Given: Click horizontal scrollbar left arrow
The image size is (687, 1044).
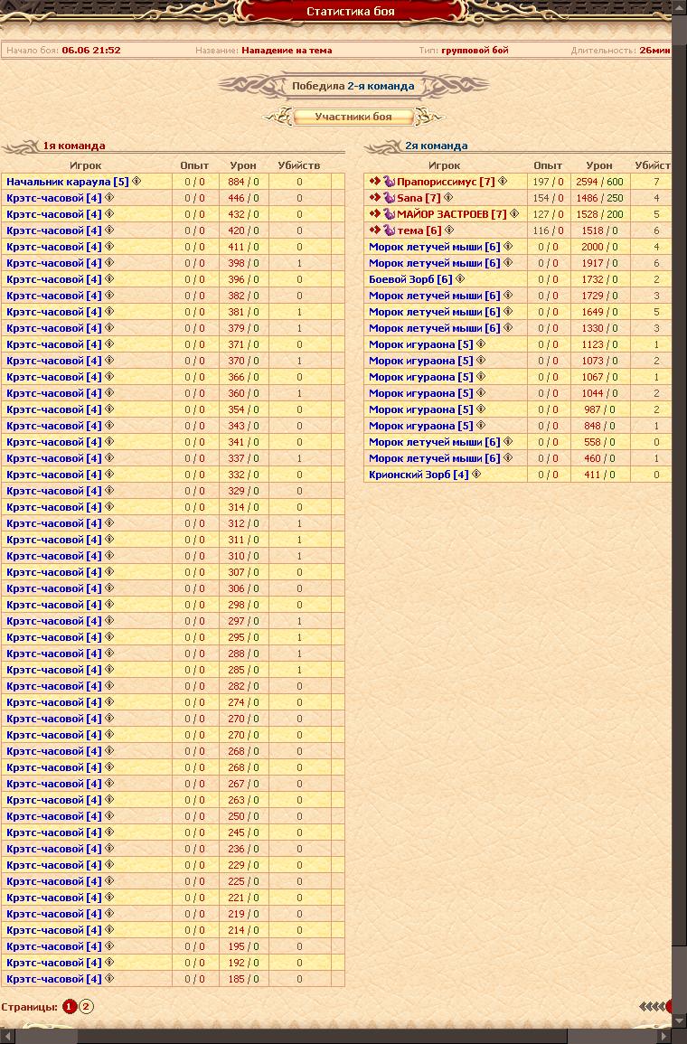Looking at the screenshot, I should pyautogui.click(x=6, y=1037).
